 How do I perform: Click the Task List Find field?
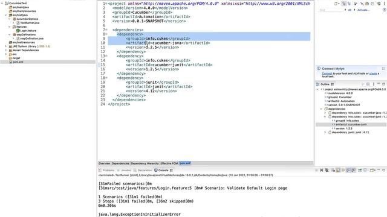[331, 10]
